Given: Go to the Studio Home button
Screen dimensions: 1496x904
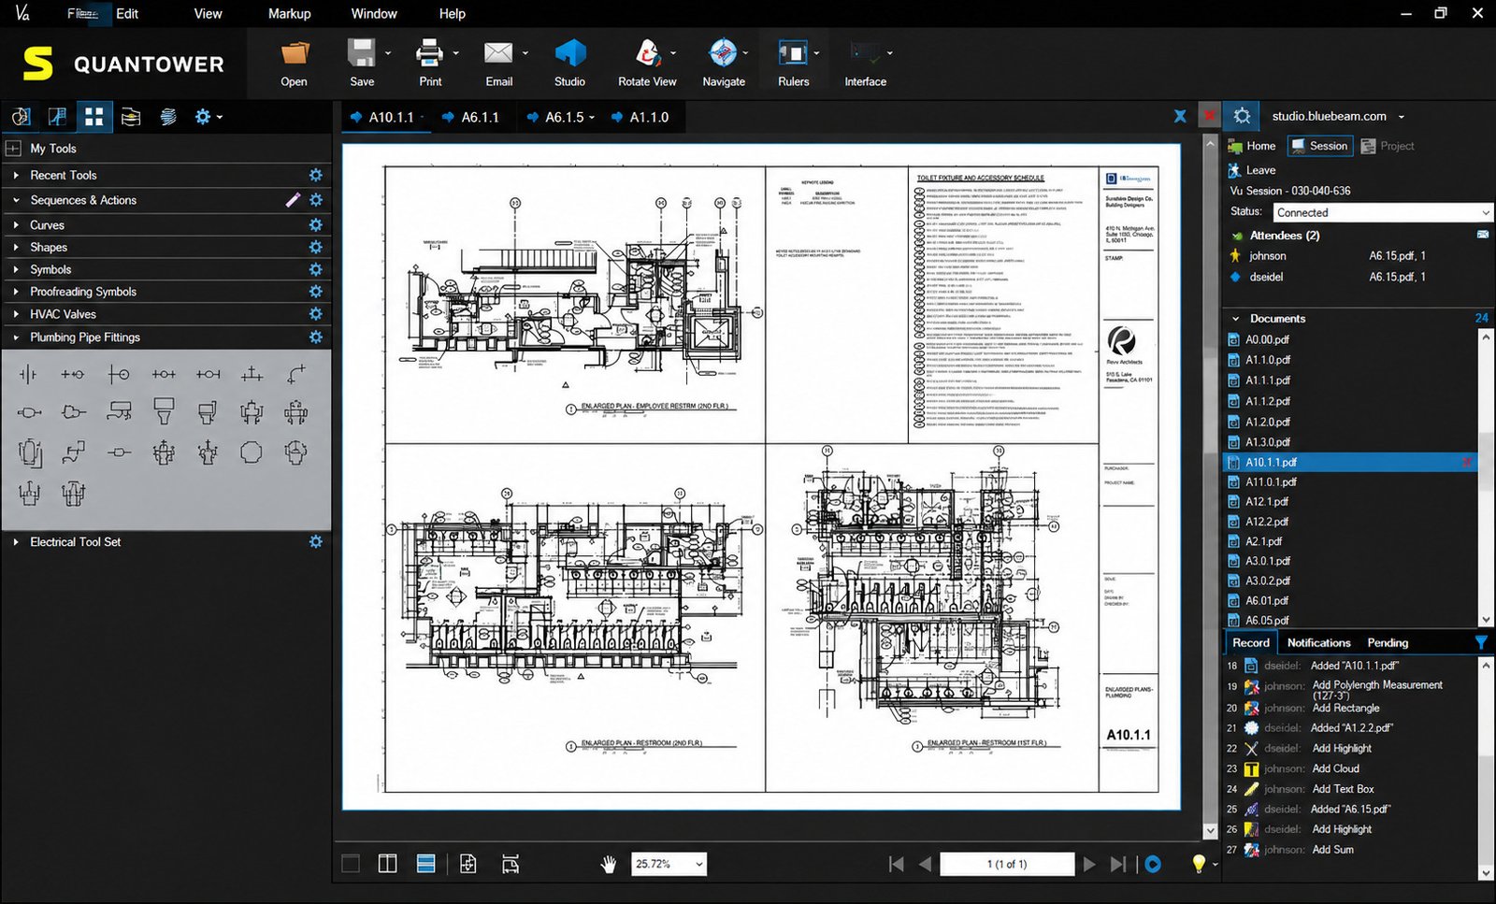Looking at the screenshot, I should 1252,146.
